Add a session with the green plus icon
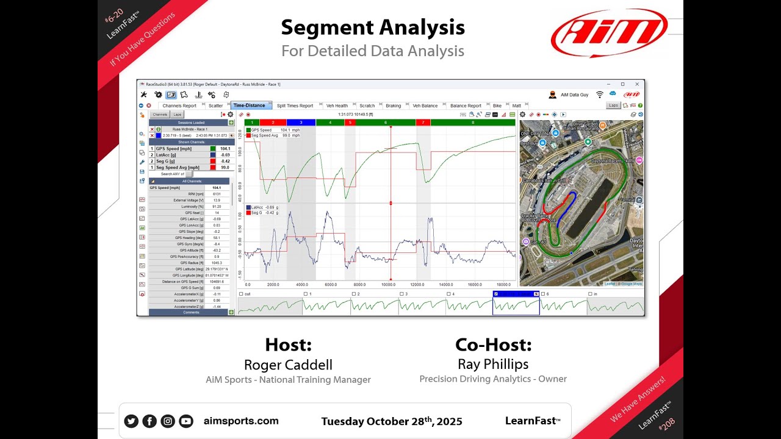The height and width of the screenshot is (439, 781). pos(231,123)
